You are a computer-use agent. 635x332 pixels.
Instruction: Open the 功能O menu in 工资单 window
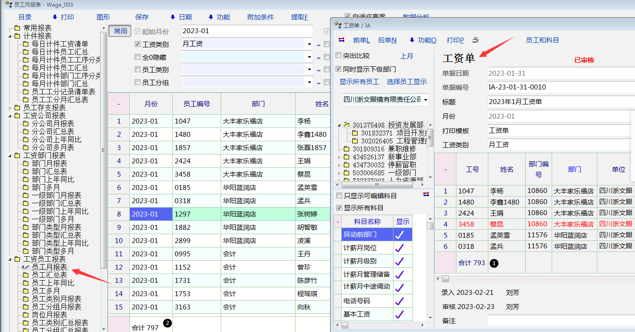[x=426, y=40]
